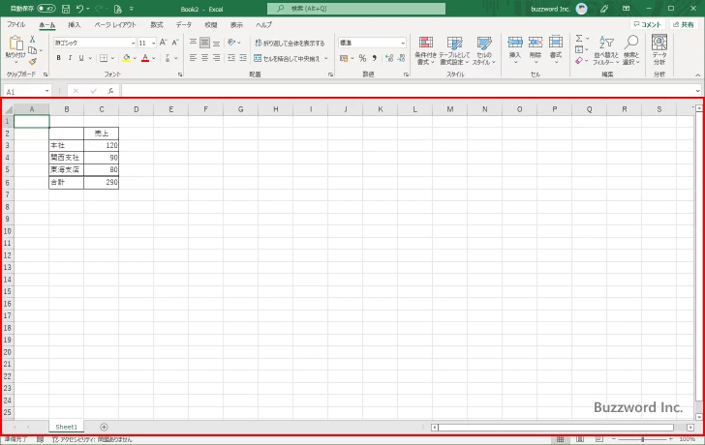Center text horizontally
This screenshot has width=705, height=445.
pyautogui.click(x=204, y=58)
